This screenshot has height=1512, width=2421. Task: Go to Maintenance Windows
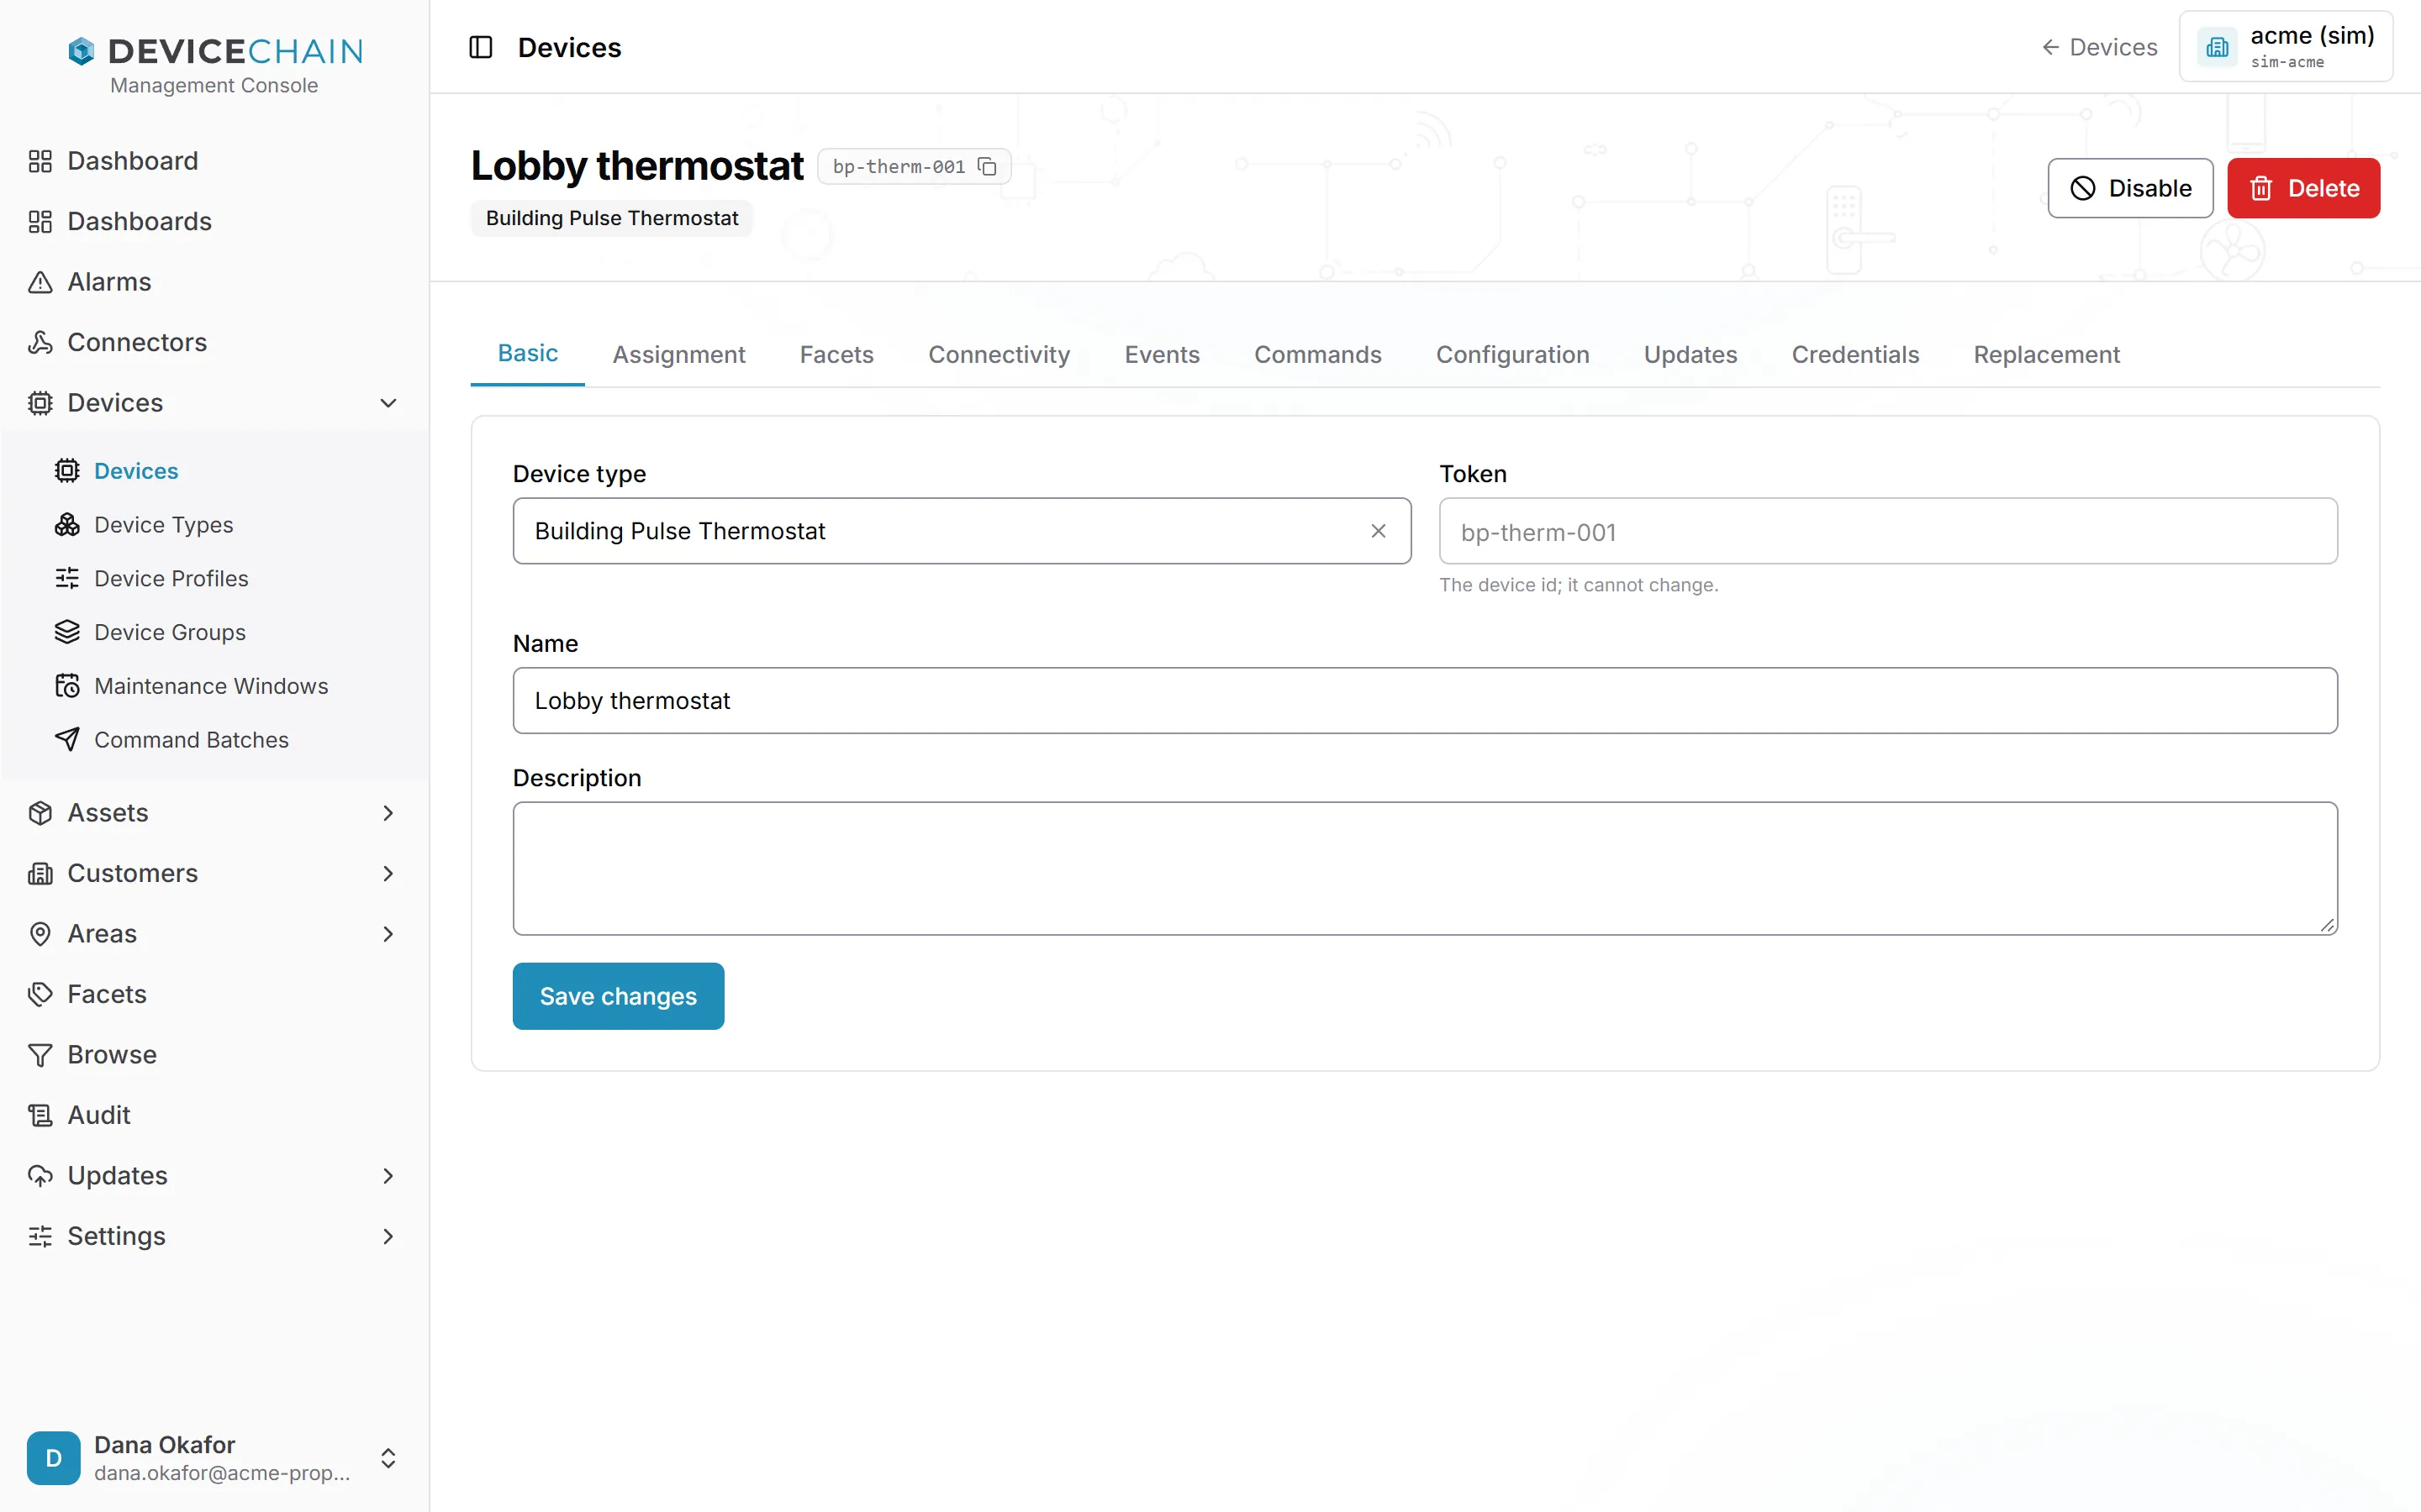(211, 686)
